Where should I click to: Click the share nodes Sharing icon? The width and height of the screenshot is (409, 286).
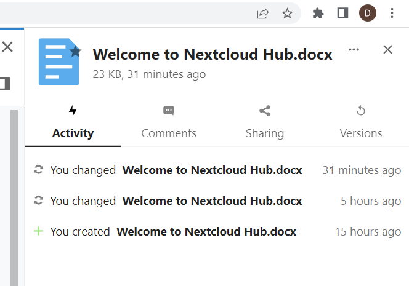click(x=265, y=111)
